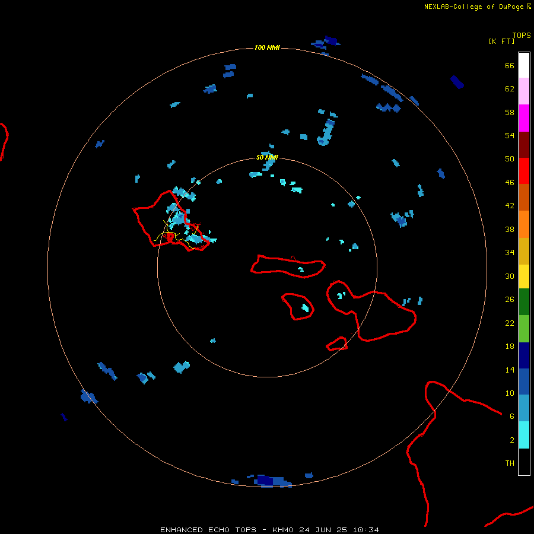Click the bright red legend color band
Image resolution: width=534 pixels, height=534 pixels.
(524, 171)
